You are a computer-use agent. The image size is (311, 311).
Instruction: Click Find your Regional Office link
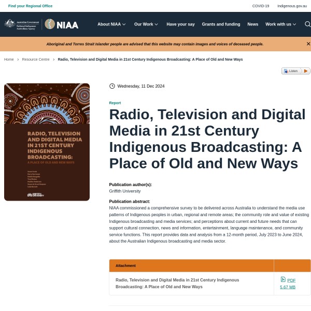[30, 6]
